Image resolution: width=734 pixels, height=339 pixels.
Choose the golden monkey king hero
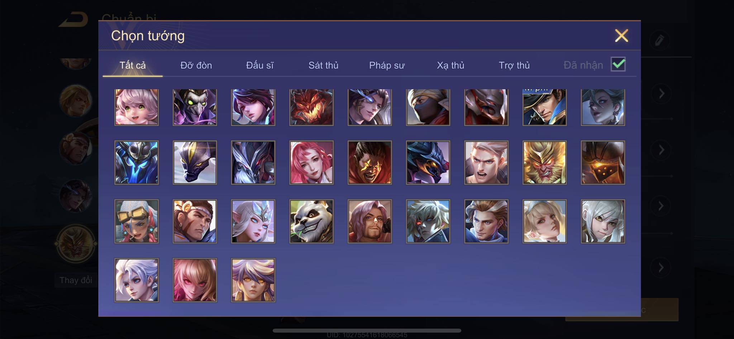pos(544,163)
